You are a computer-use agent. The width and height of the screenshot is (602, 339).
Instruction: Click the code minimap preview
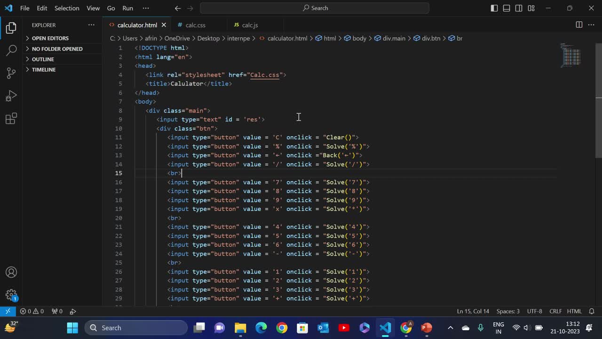[572, 56]
